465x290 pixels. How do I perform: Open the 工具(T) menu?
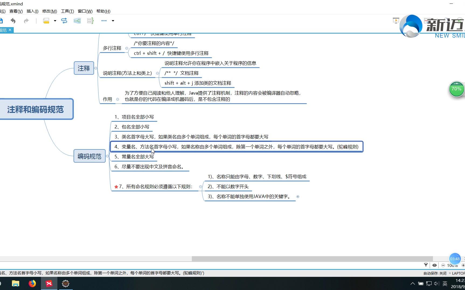[x=67, y=11]
